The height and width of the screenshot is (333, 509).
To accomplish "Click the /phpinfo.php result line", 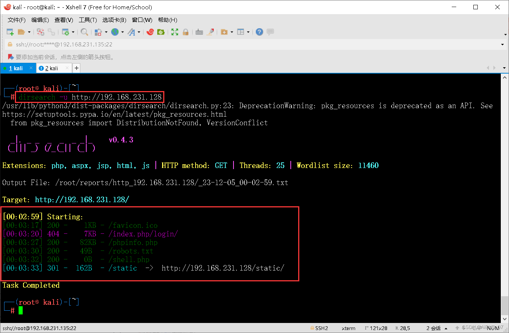I will click(80, 242).
